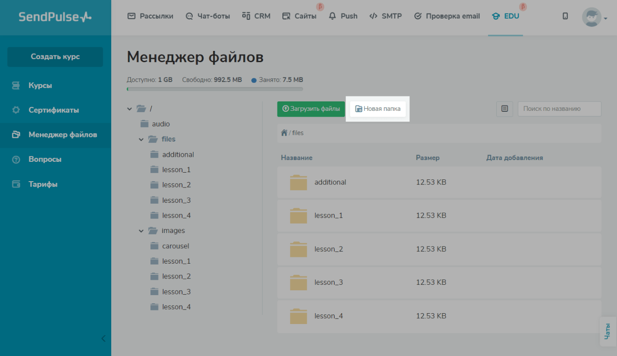Click the home icon in breadcrumb path
Image resolution: width=617 pixels, height=356 pixels.
pos(284,133)
